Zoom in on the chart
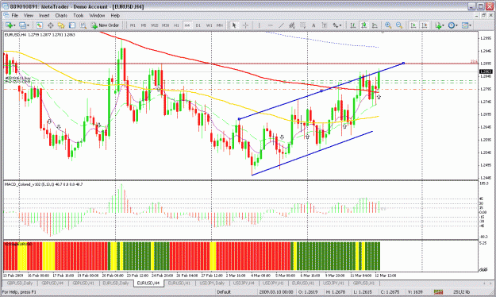This screenshot has height=297, width=496. click(x=388, y=25)
